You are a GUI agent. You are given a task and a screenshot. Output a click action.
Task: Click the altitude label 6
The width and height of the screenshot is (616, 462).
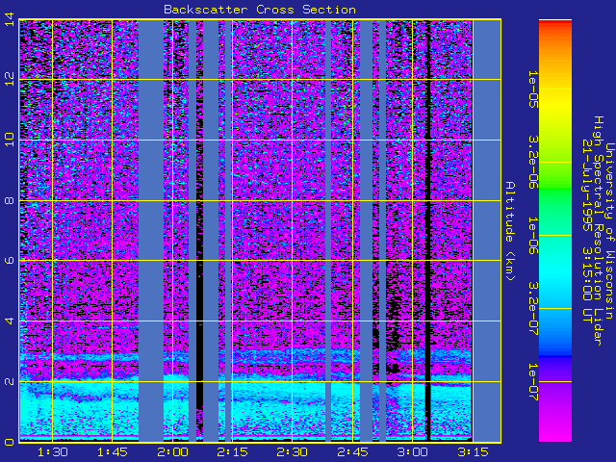(x=10, y=261)
